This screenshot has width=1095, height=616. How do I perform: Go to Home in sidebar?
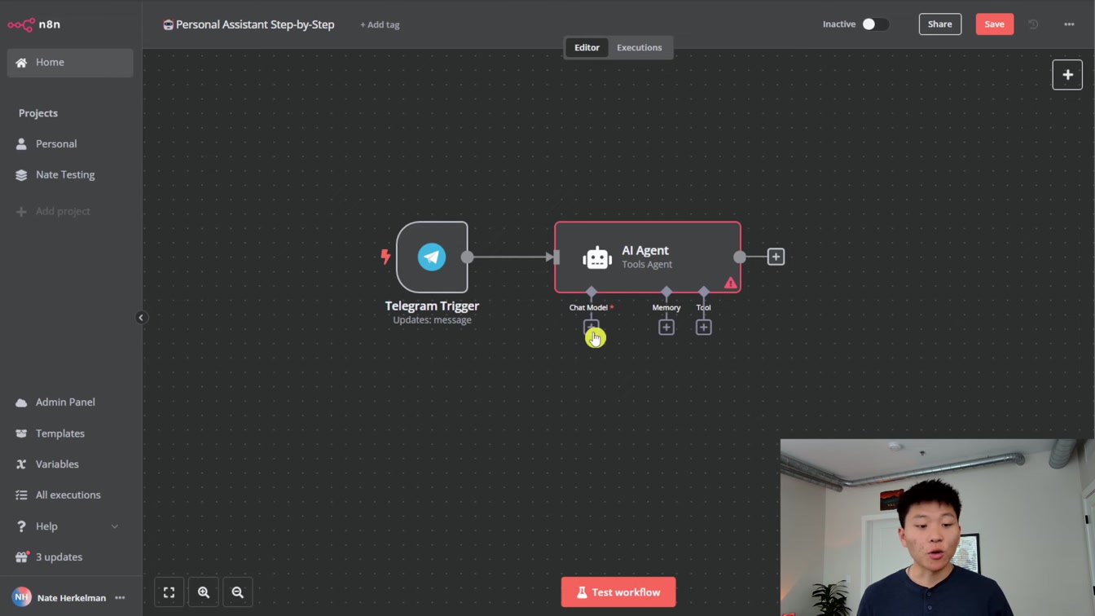[x=70, y=63]
